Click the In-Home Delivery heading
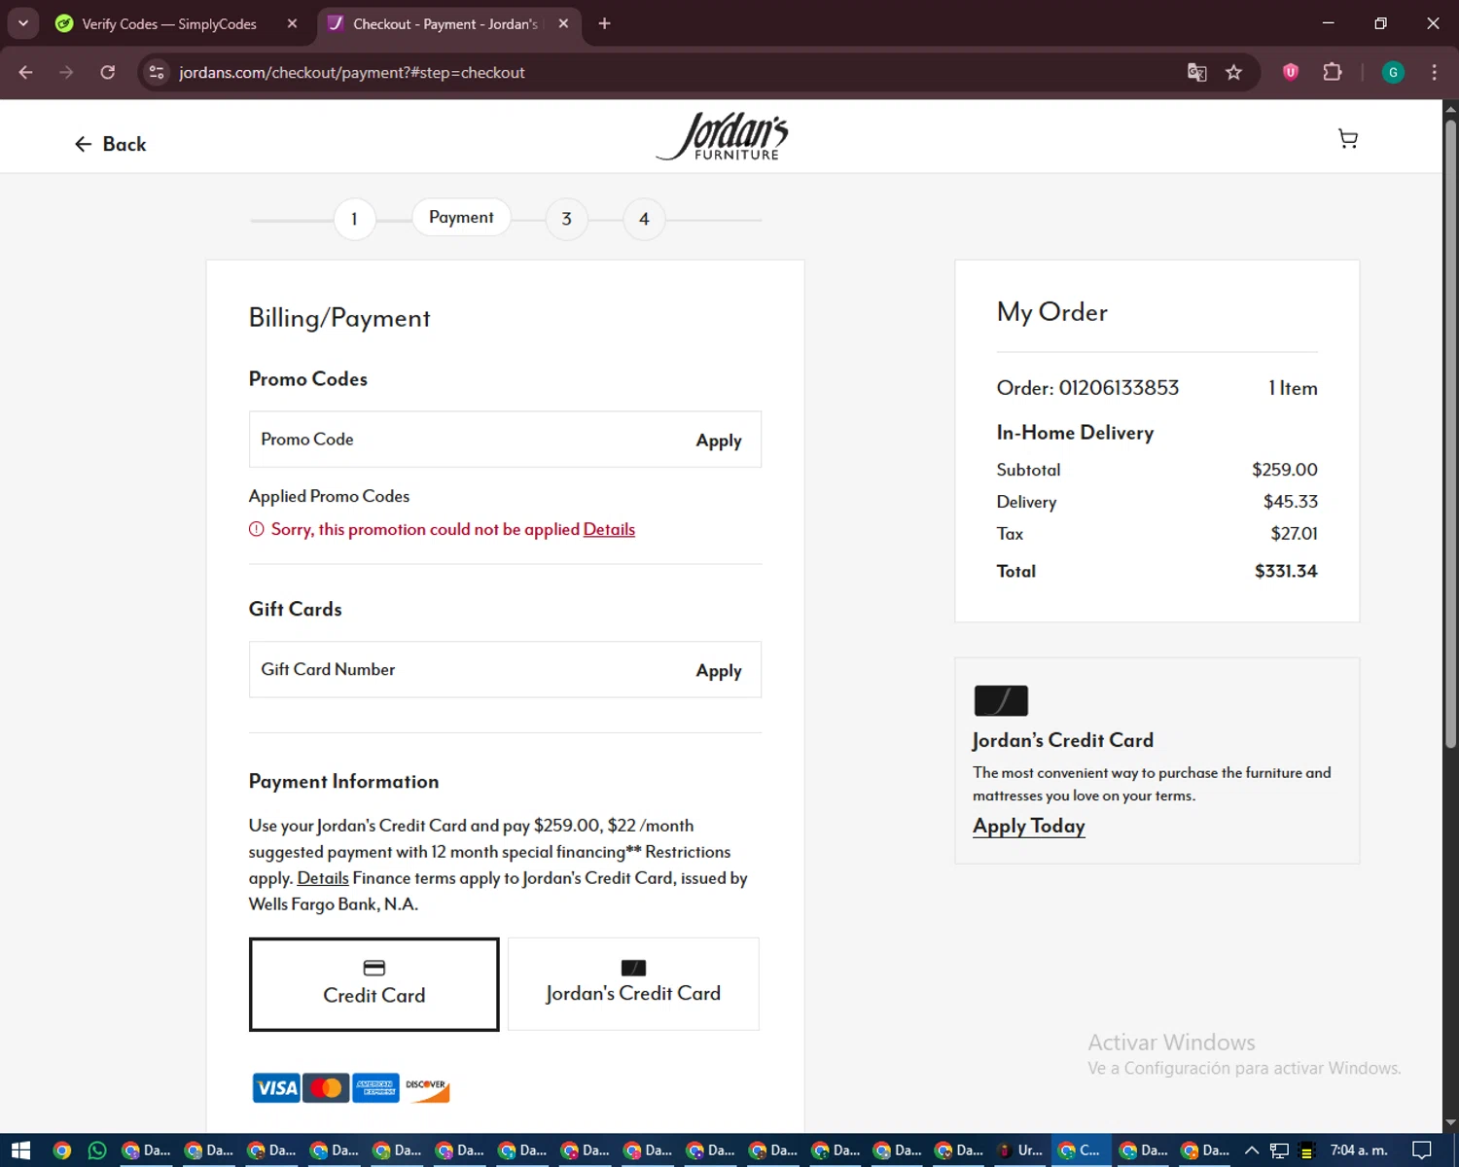The height and width of the screenshot is (1167, 1459). [1075, 433]
